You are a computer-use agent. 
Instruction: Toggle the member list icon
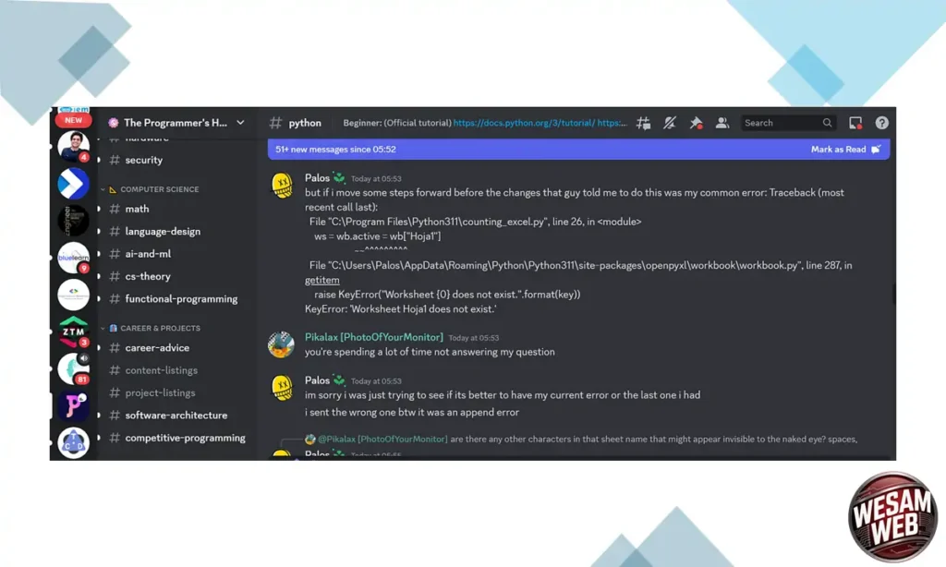pos(722,123)
